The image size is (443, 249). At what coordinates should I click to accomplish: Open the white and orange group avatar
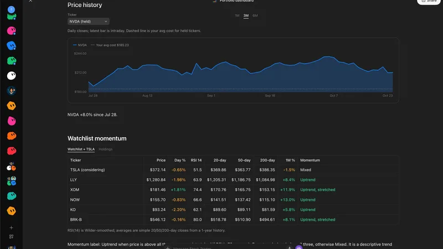point(11,167)
